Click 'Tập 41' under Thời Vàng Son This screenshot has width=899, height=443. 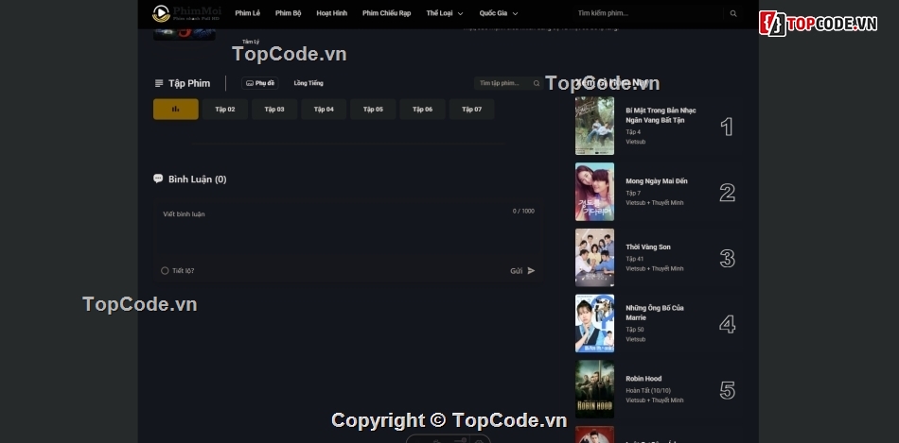[x=635, y=259]
